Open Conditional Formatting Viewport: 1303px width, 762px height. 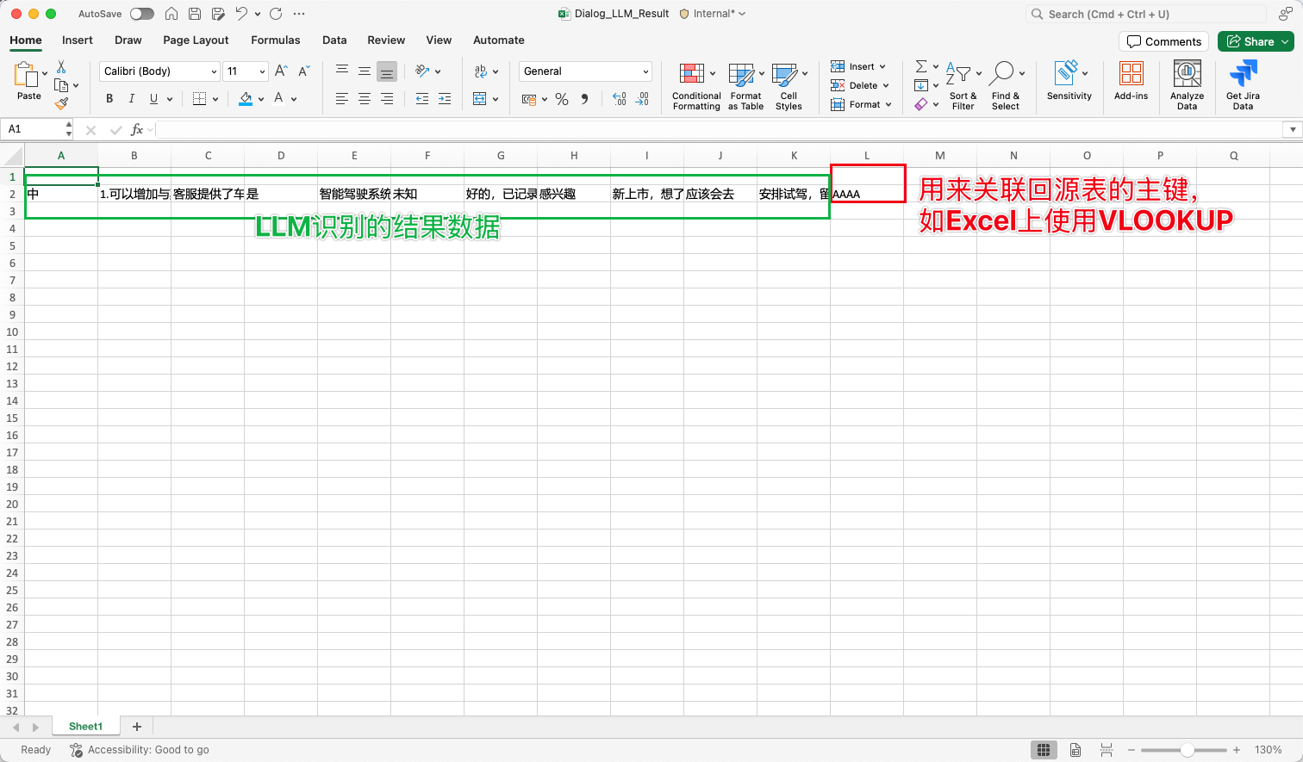click(696, 87)
